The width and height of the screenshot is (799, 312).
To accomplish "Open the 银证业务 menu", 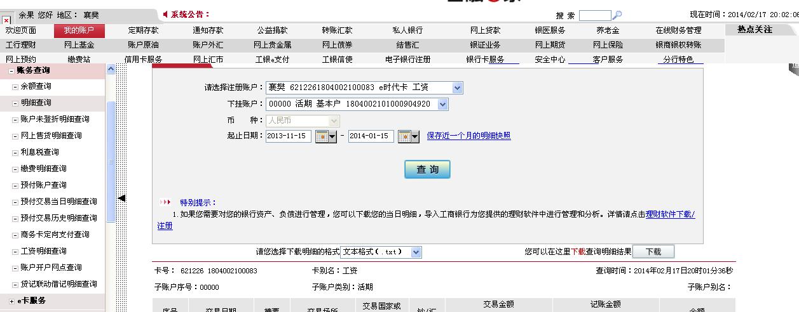I will tap(485, 45).
